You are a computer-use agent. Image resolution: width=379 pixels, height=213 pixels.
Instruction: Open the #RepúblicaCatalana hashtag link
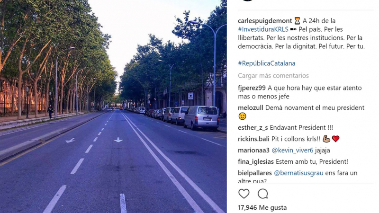click(267, 63)
